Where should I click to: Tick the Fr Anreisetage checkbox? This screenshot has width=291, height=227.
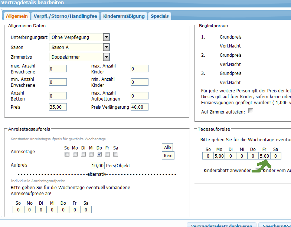[108, 154]
